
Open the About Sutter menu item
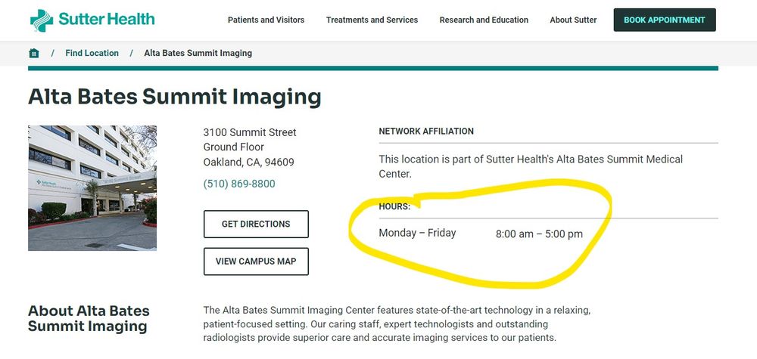pos(573,20)
